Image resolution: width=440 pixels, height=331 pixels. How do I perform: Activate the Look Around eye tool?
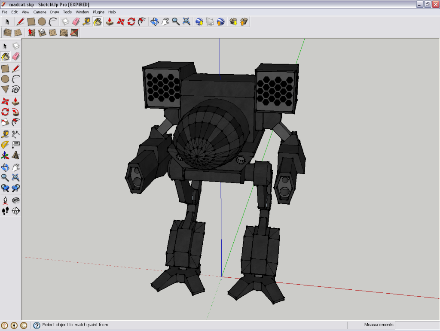pos(16,200)
